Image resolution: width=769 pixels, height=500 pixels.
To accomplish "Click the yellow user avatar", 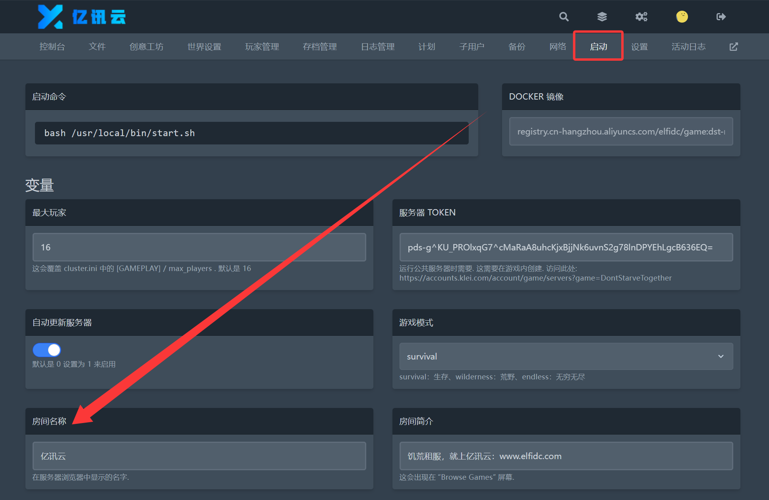I will (682, 17).
